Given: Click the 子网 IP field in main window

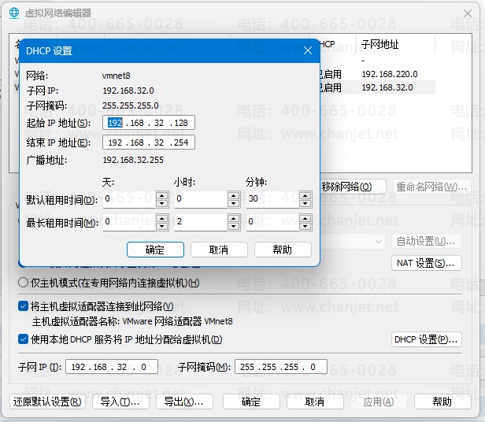Looking at the screenshot, I should pyautogui.click(x=112, y=367).
